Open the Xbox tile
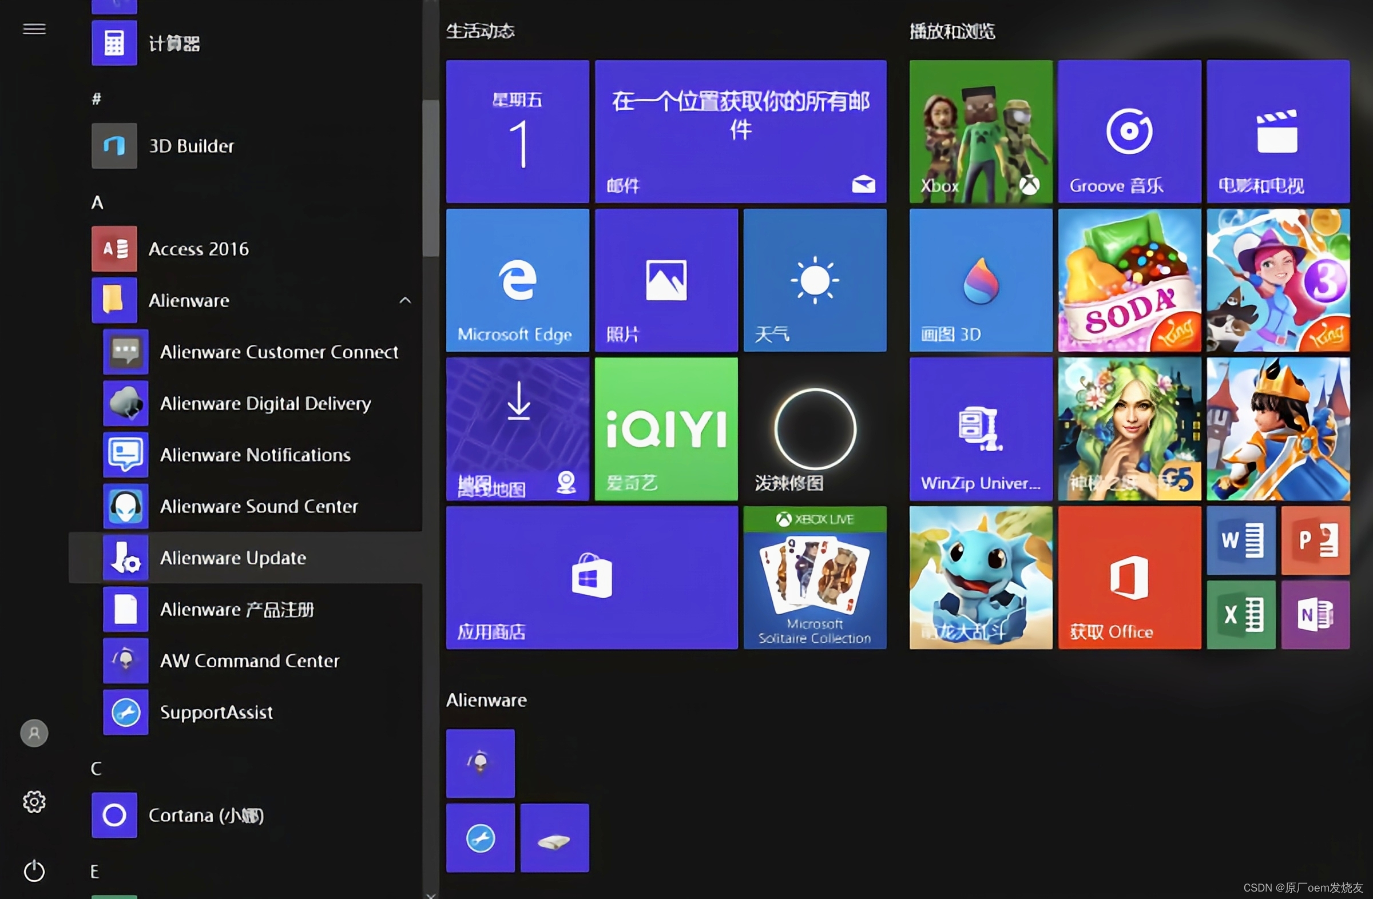This screenshot has width=1373, height=899. tap(980, 132)
